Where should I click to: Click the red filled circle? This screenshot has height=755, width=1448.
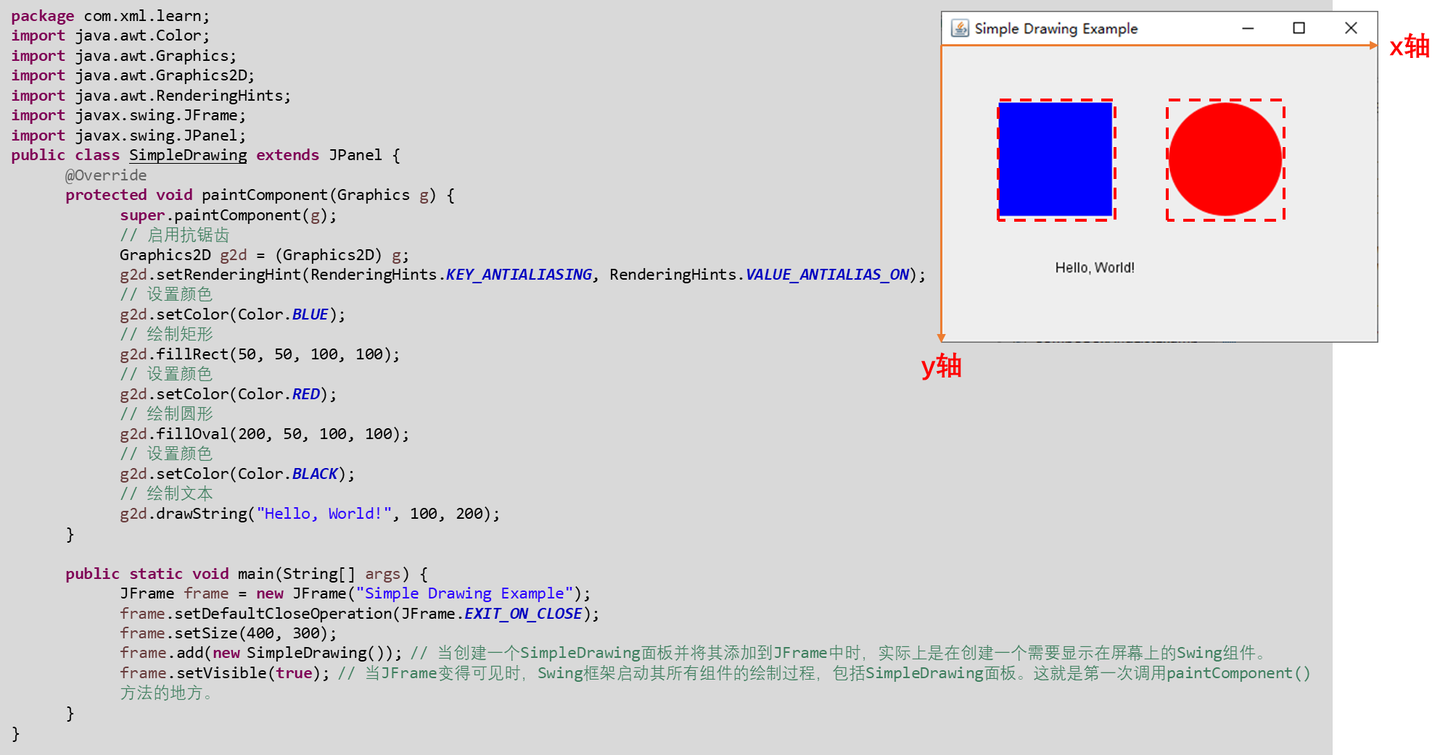pos(1225,159)
